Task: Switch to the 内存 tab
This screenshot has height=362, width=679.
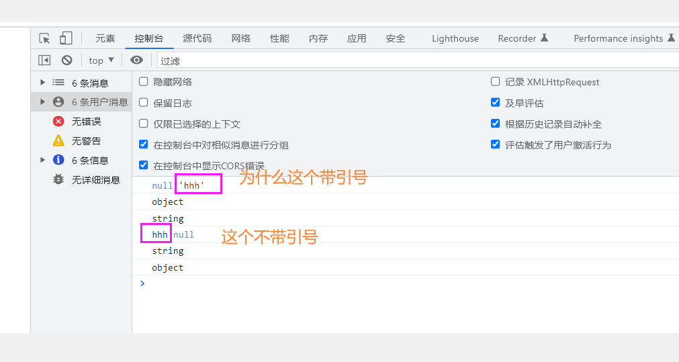Action: click(318, 38)
